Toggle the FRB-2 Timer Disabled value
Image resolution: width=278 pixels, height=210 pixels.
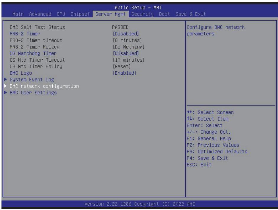[x=126, y=34]
